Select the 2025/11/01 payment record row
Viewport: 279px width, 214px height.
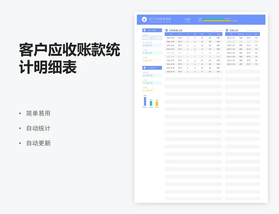click(243, 38)
